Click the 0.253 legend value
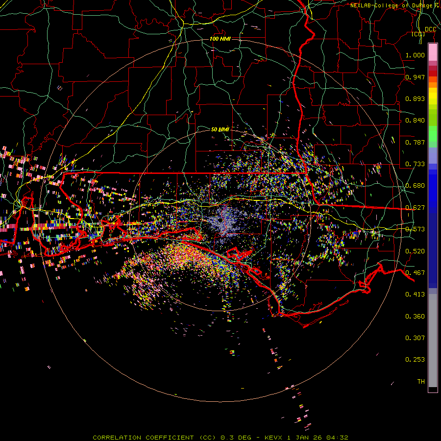This screenshot has height=441, width=441. [415, 360]
